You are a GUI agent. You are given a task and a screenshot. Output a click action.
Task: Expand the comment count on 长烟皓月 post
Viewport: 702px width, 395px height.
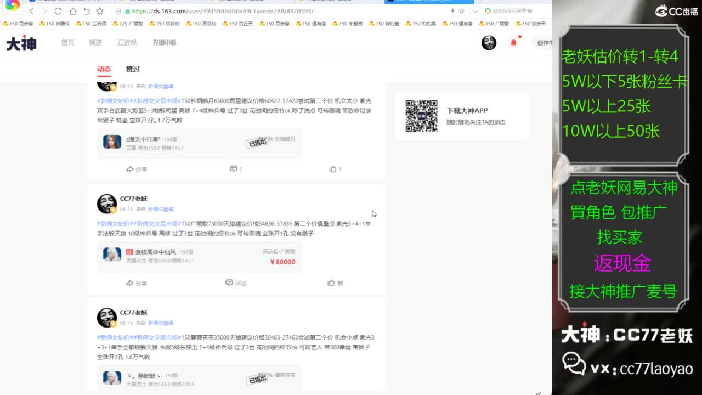click(235, 169)
